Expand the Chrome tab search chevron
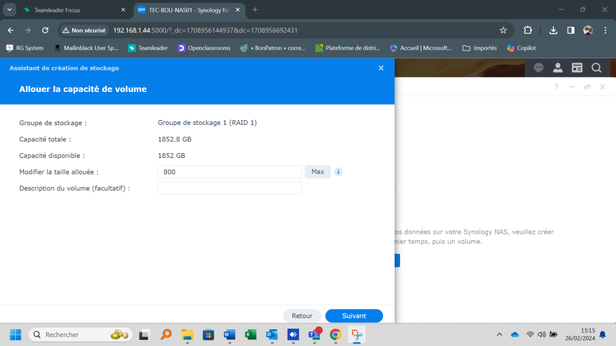This screenshot has width=616, height=346. click(x=10, y=10)
